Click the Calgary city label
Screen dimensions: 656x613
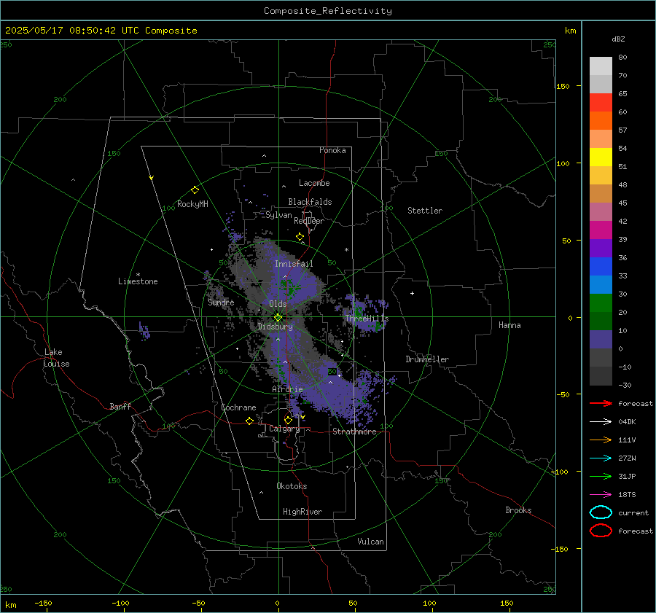point(284,429)
